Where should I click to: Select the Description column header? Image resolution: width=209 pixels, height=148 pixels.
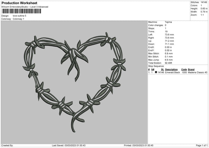(171, 69)
